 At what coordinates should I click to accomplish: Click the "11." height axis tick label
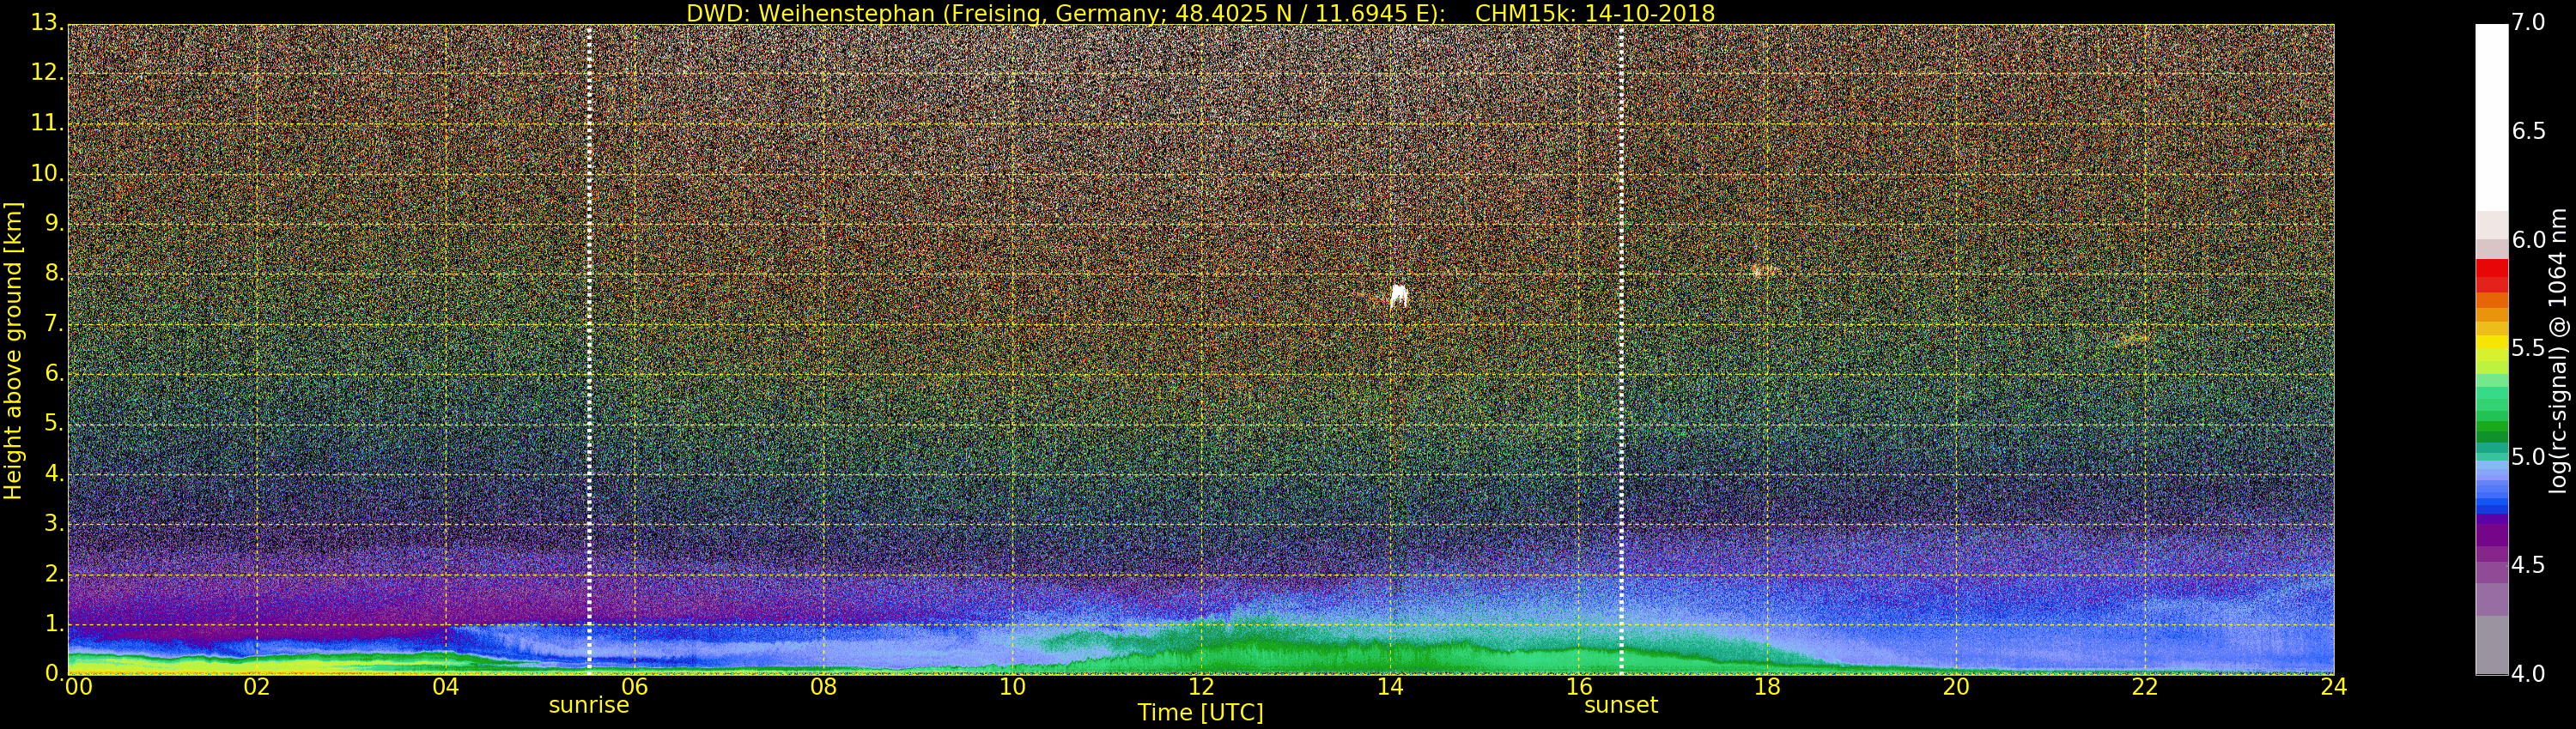(47, 124)
